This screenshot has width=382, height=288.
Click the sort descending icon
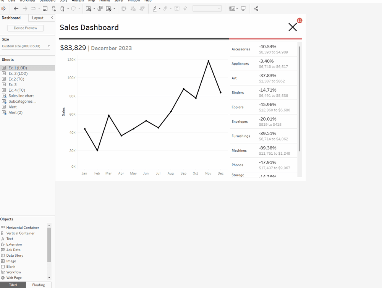(x=141, y=9)
